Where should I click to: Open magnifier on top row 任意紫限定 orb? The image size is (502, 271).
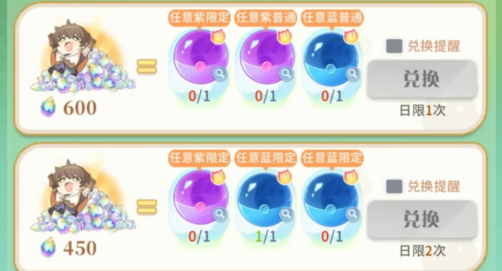(220, 74)
